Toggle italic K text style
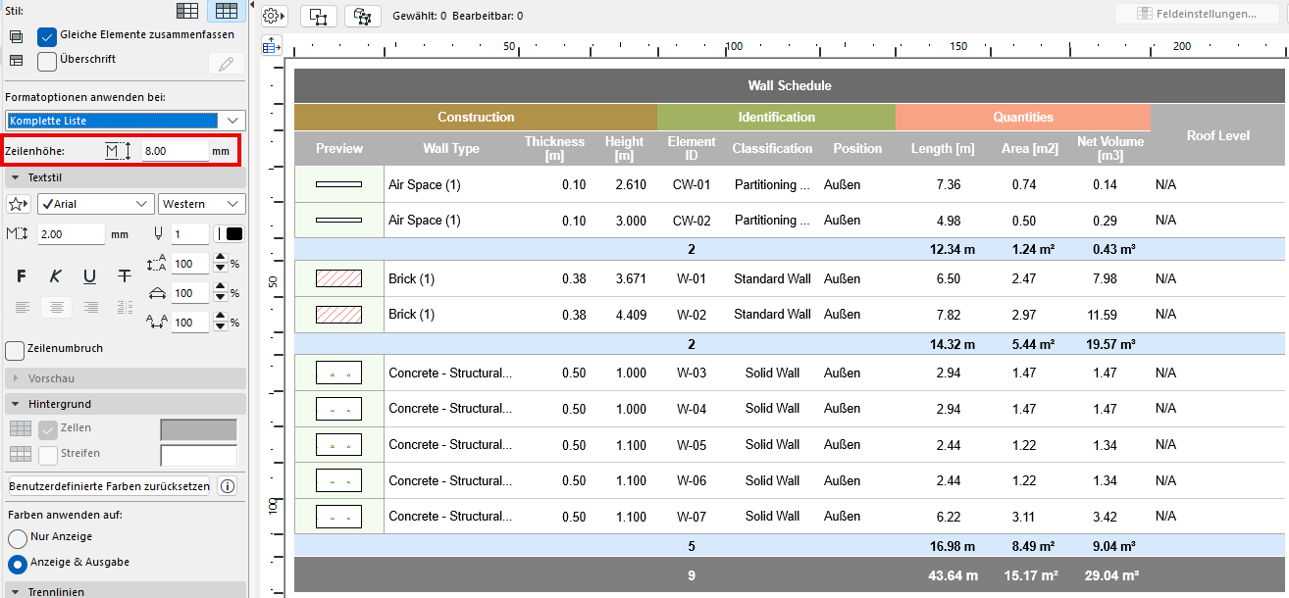The width and height of the screenshot is (1289, 598). (x=56, y=277)
